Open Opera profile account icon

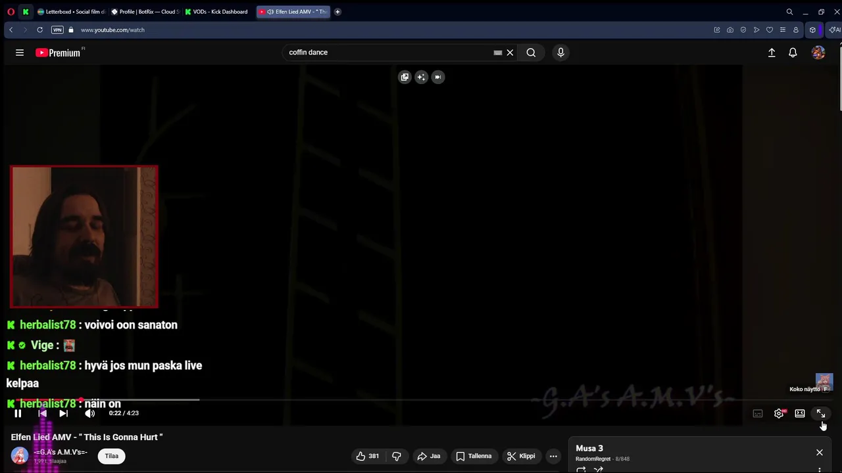(x=796, y=30)
